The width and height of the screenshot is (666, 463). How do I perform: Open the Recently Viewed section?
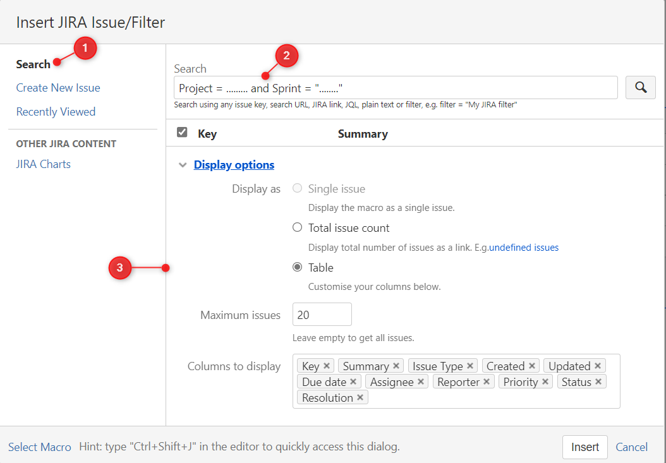coord(56,111)
